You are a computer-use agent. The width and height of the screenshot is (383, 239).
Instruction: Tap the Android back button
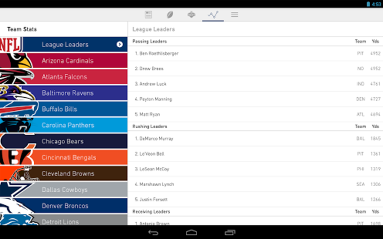[x=153, y=232]
